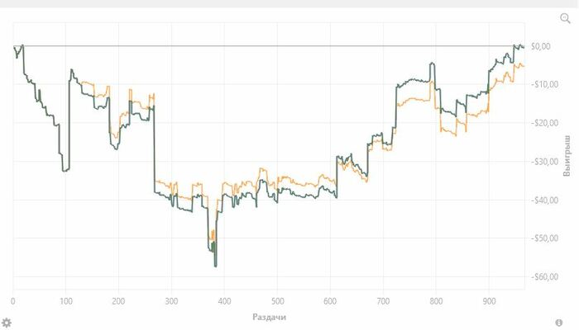The height and width of the screenshot is (330, 579).
Task: Click the 500 hands tick label
Action: [277, 301]
